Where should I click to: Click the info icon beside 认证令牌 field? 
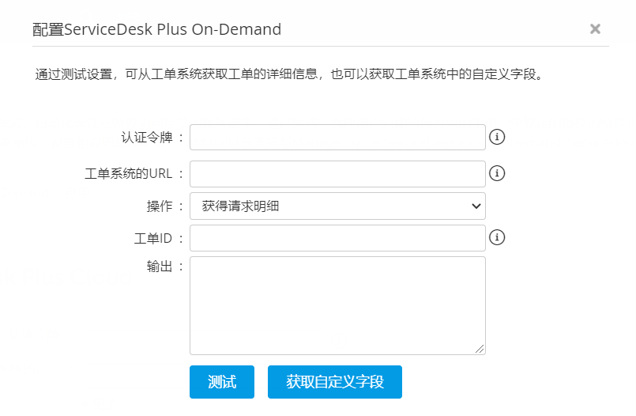498,137
